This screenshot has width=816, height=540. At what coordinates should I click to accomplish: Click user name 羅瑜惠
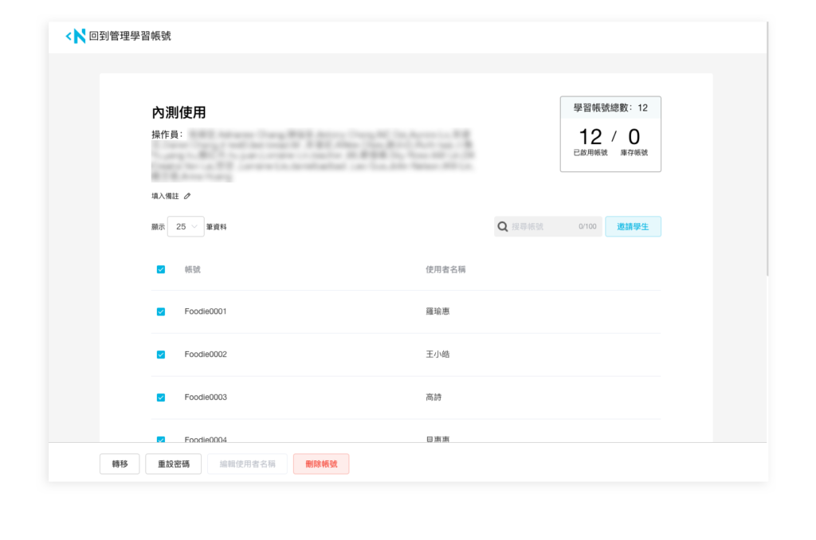(437, 311)
